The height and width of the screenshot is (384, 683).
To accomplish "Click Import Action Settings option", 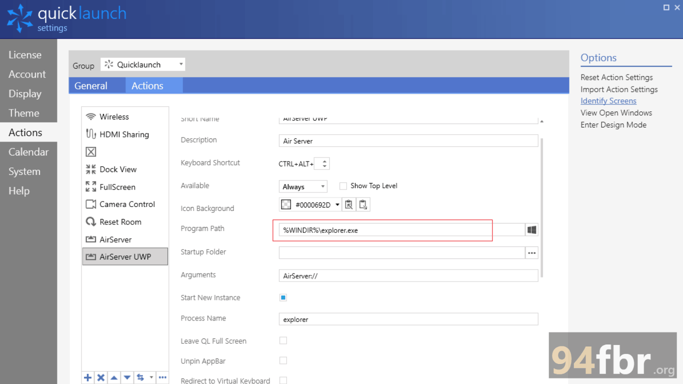I will click(x=619, y=89).
